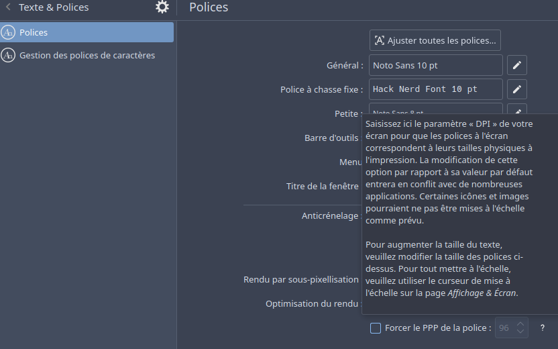Image resolution: width=558 pixels, height=349 pixels.
Task: Edit the Général font with pencil icon
Action: [517, 65]
